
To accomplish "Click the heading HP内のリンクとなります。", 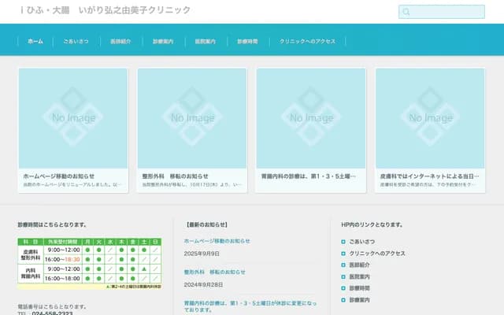I will [372, 224].
